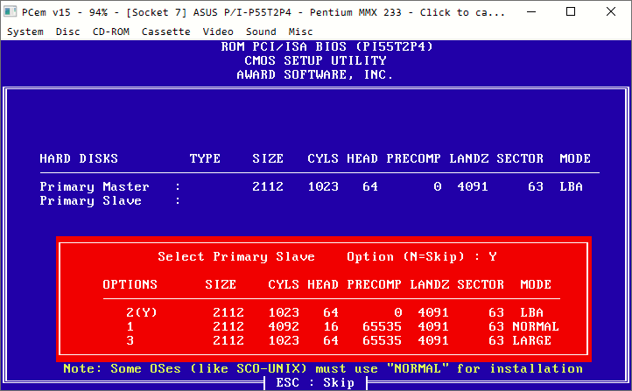Click the SCO-UNIX note at the bottom
This screenshot has width=632, height=391.
323,368
